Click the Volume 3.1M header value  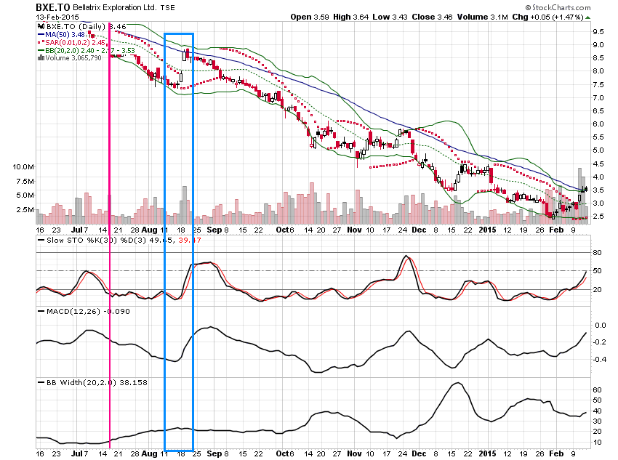pos(483,17)
